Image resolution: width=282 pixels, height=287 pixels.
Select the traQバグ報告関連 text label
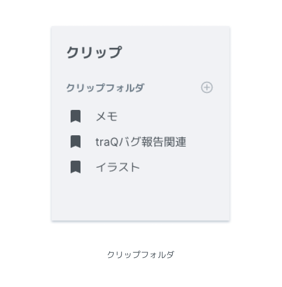(x=141, y=142)
